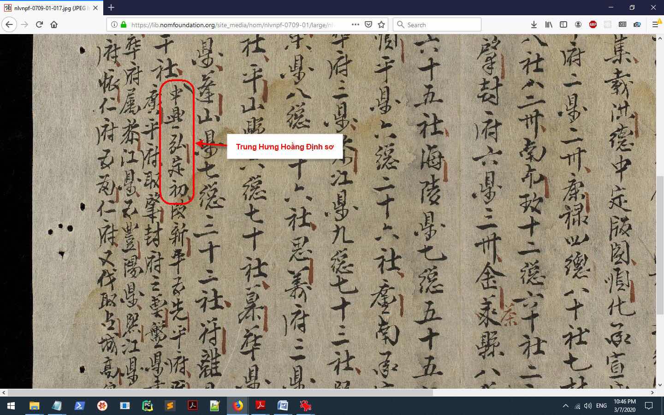Click the green padlock connection icon
The width and height of the screenshot is (664, 415).
[x=124, y=24]
